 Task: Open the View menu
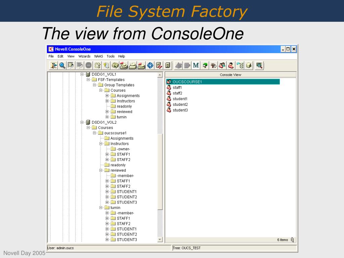[71, 56]
